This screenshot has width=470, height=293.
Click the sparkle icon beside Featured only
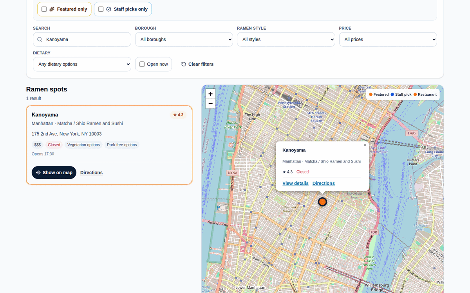tap(52, 9)
